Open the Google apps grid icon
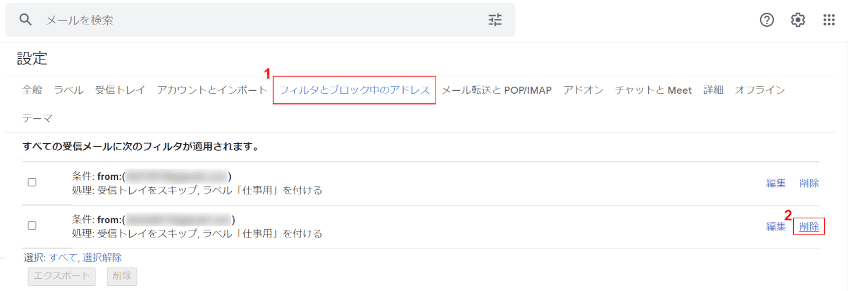848x291 pixels. click(x=829, y=20)
